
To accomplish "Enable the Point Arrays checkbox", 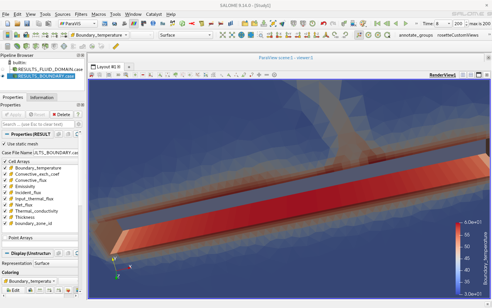I will click(5, 238).
